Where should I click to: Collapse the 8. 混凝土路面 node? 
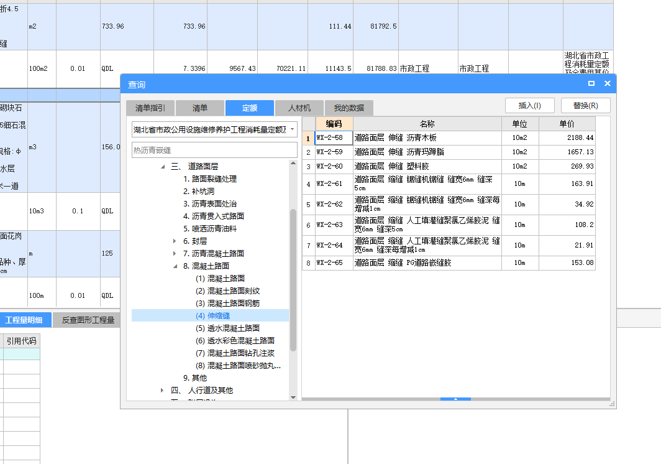pos(175,266)
